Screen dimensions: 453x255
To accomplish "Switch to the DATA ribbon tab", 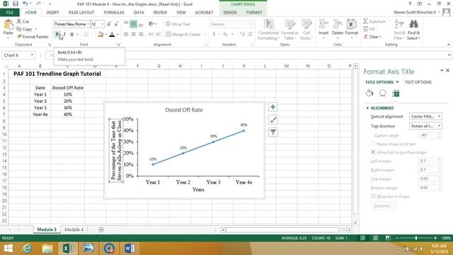I will 139,13.
